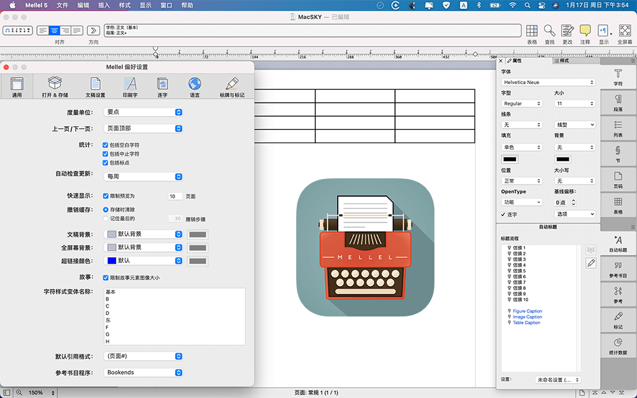Click Image Caption link in 标题流程
This screenshot has height=398, width=637.
[527, 316]
